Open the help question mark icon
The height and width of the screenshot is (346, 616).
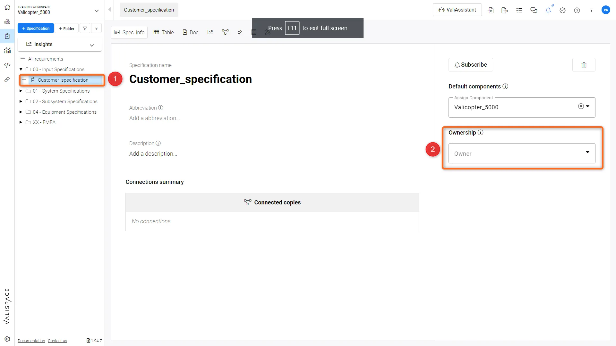click(x=577, y=10)
